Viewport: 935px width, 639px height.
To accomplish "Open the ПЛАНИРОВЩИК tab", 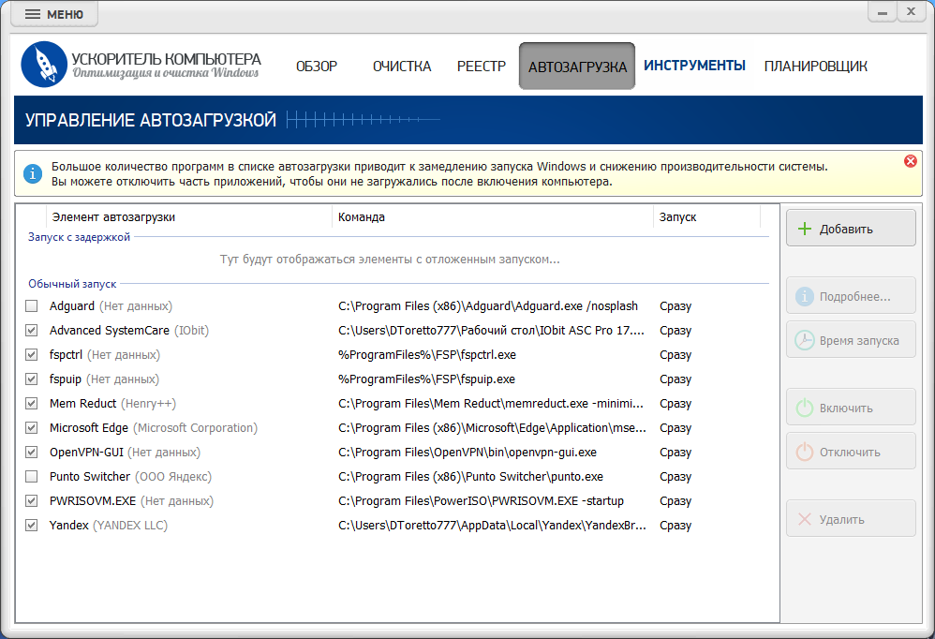I will (816, 67).
